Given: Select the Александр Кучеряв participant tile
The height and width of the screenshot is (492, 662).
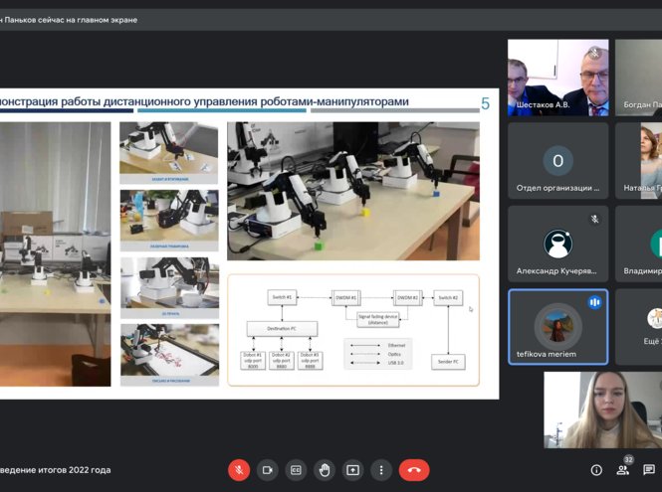Looking at the screenshot, I should point(557,244).
